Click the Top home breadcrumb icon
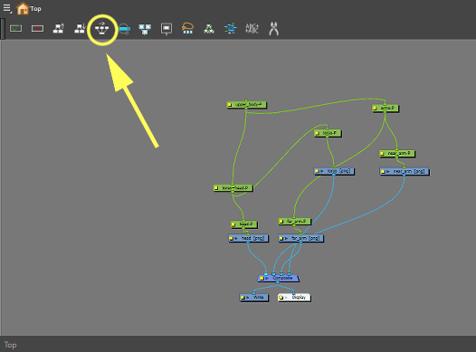This screenshot has height=352, width=476. 23,8
